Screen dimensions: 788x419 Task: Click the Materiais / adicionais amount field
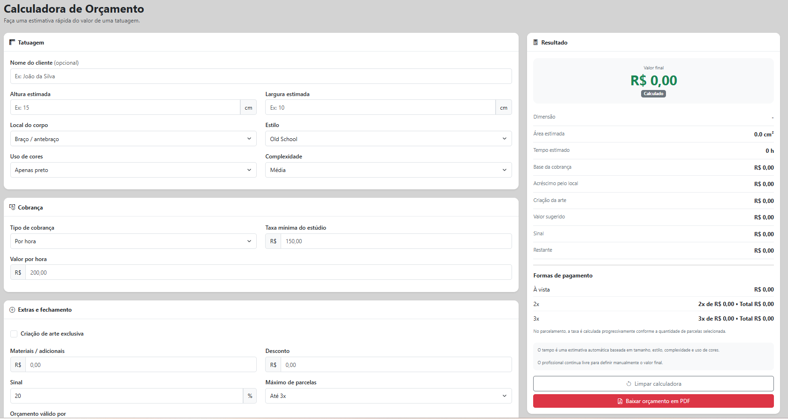click(141, 365)
